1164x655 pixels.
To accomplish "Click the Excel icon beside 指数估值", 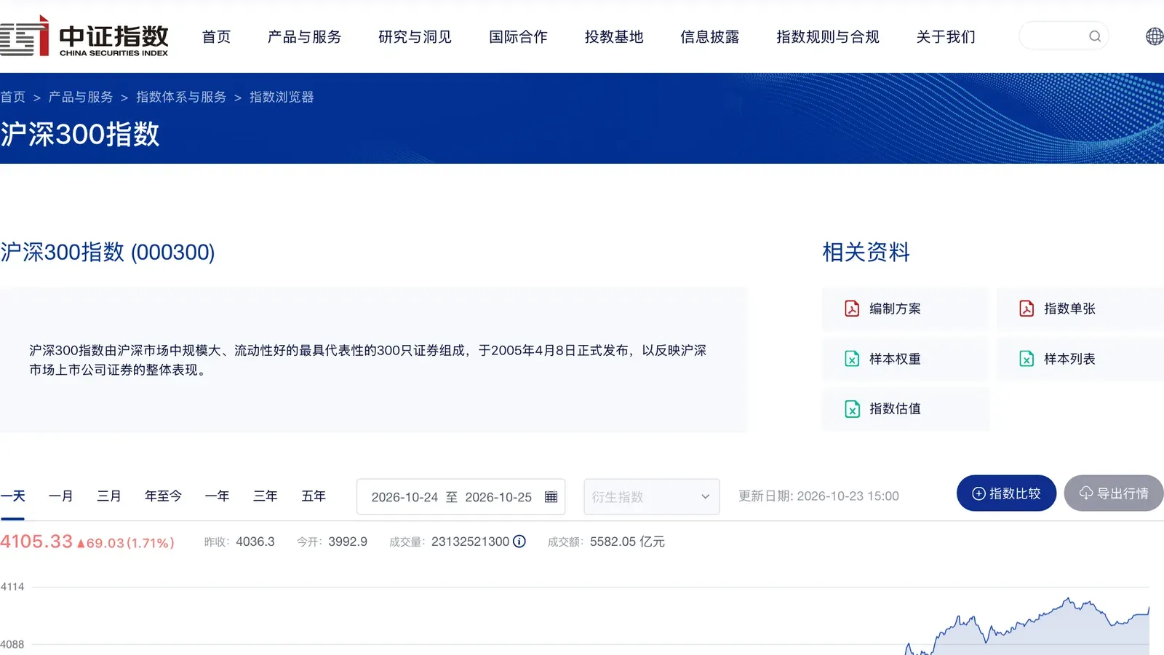I will click(x=852, y=409).
